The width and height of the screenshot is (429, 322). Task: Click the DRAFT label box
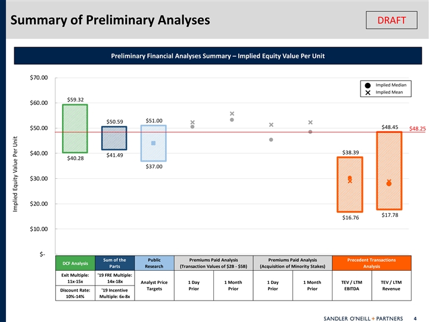click(x=391, y=20)
